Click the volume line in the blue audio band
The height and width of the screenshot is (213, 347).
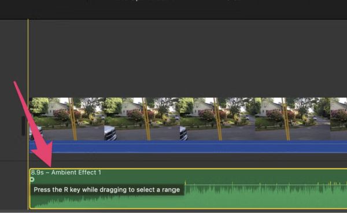pos(188,144)
